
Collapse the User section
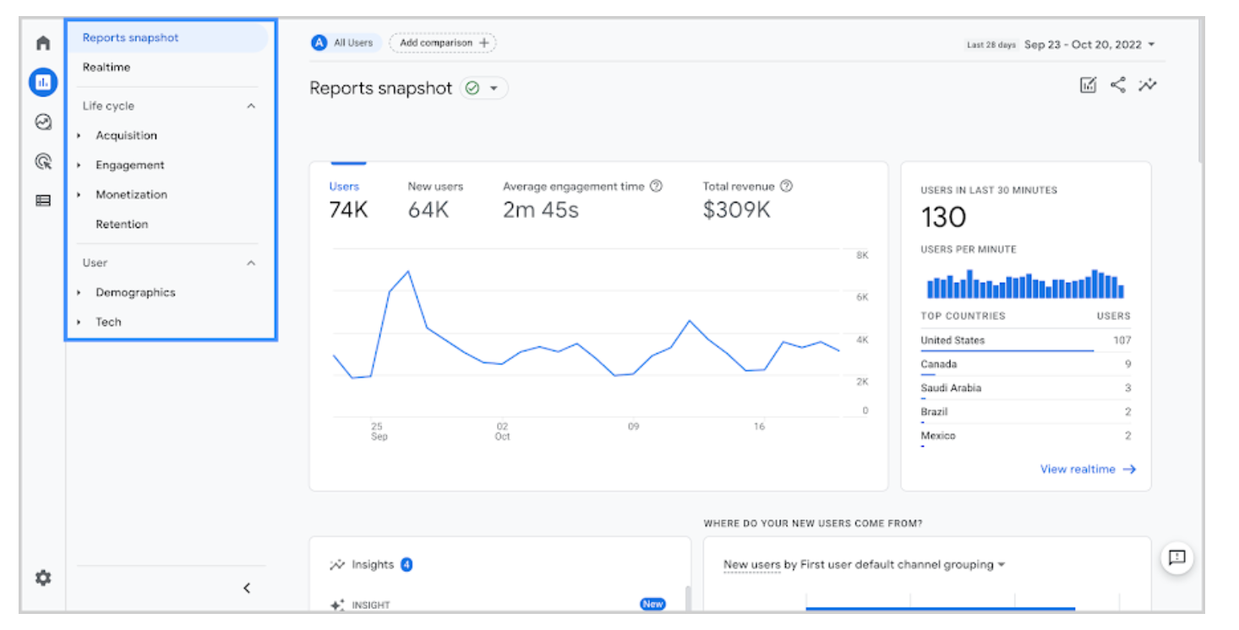click(251, 263)
